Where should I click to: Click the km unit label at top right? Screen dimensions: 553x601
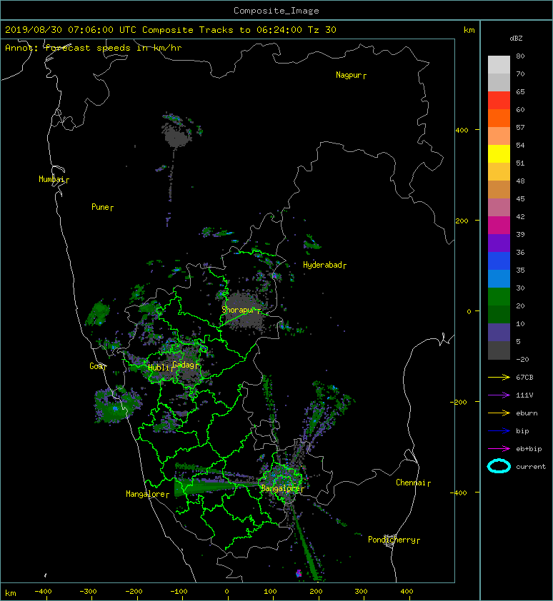(469, 30)
